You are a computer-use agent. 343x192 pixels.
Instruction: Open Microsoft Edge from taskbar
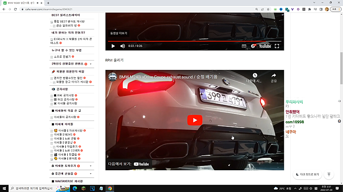pyautogui.click(x=75, y=188)
